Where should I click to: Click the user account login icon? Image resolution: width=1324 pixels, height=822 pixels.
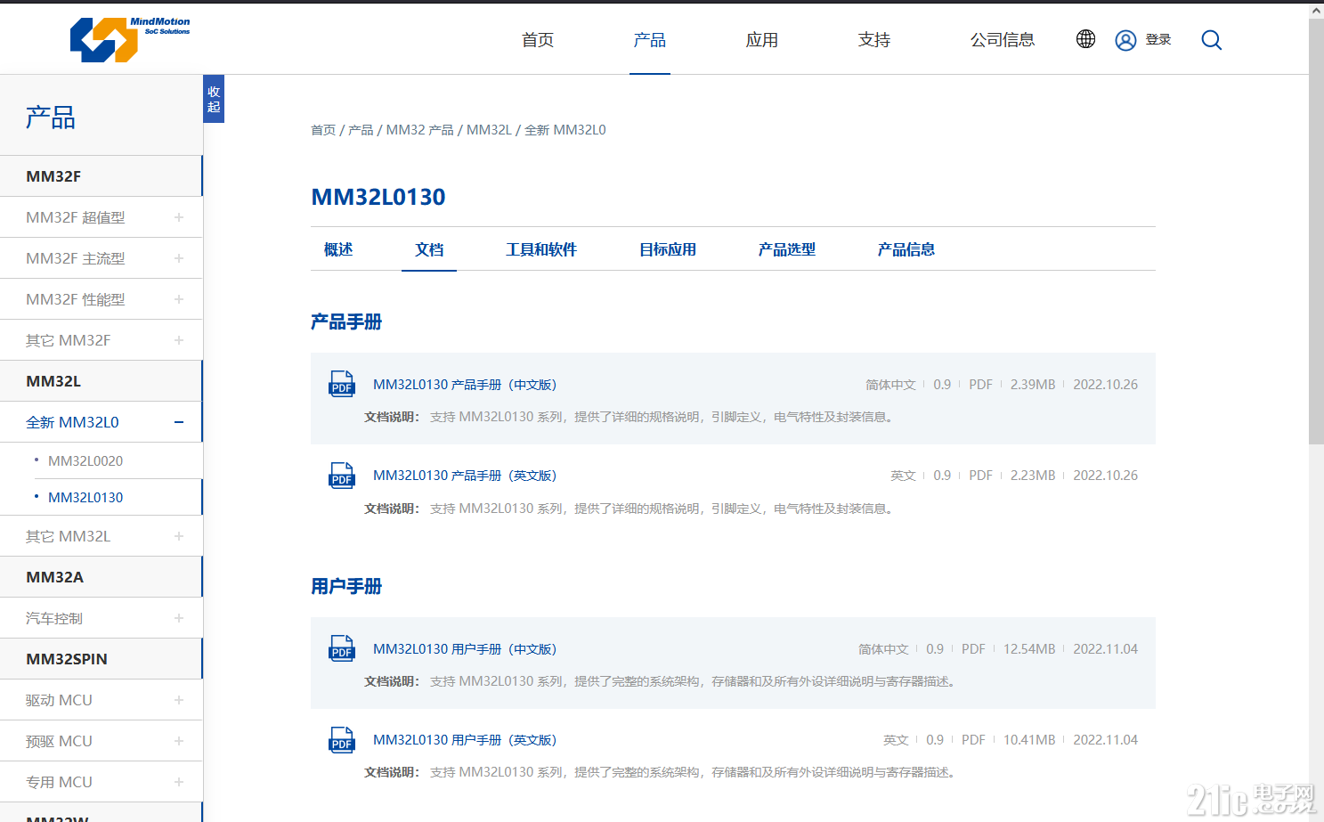[x=1125, y=40]
